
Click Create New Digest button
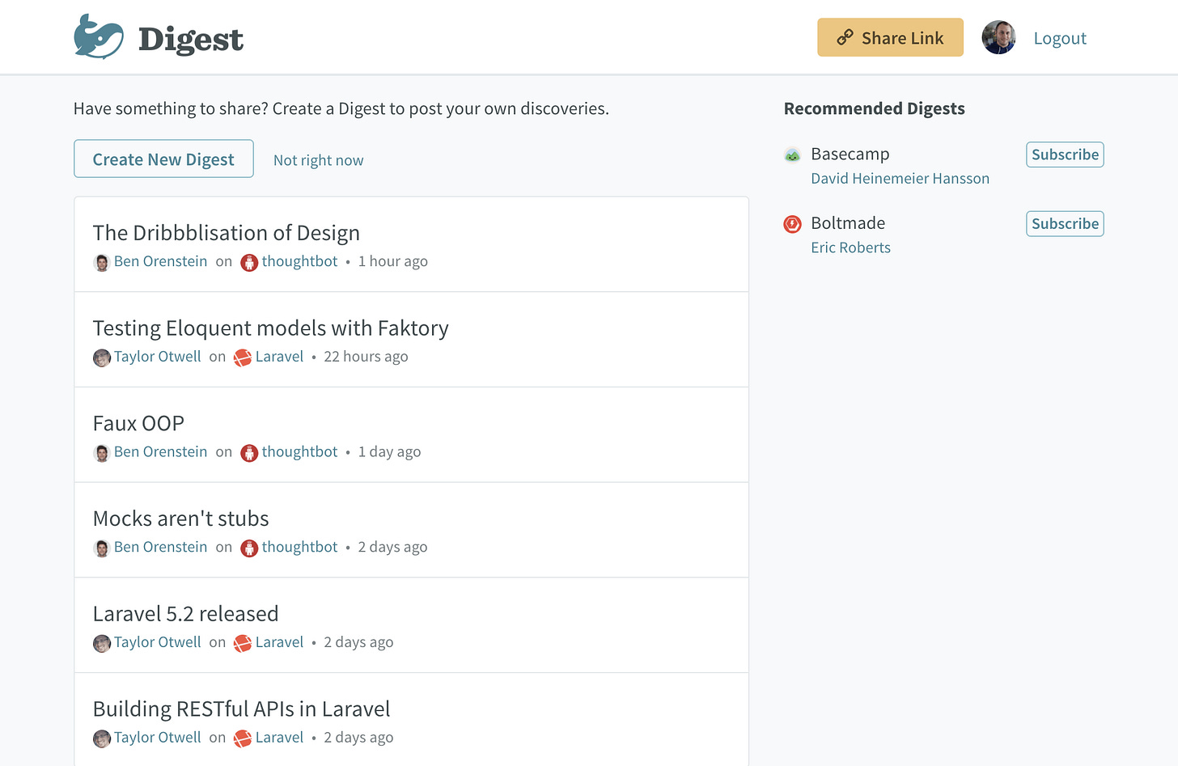coord(163,159)
